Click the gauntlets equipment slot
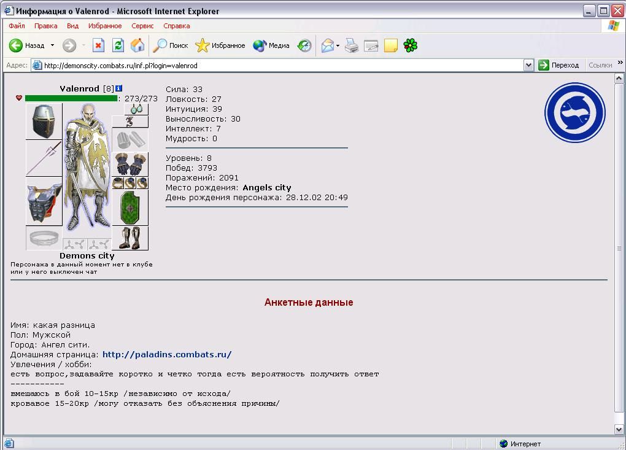 pyautogui.click(x=130, y=164)
